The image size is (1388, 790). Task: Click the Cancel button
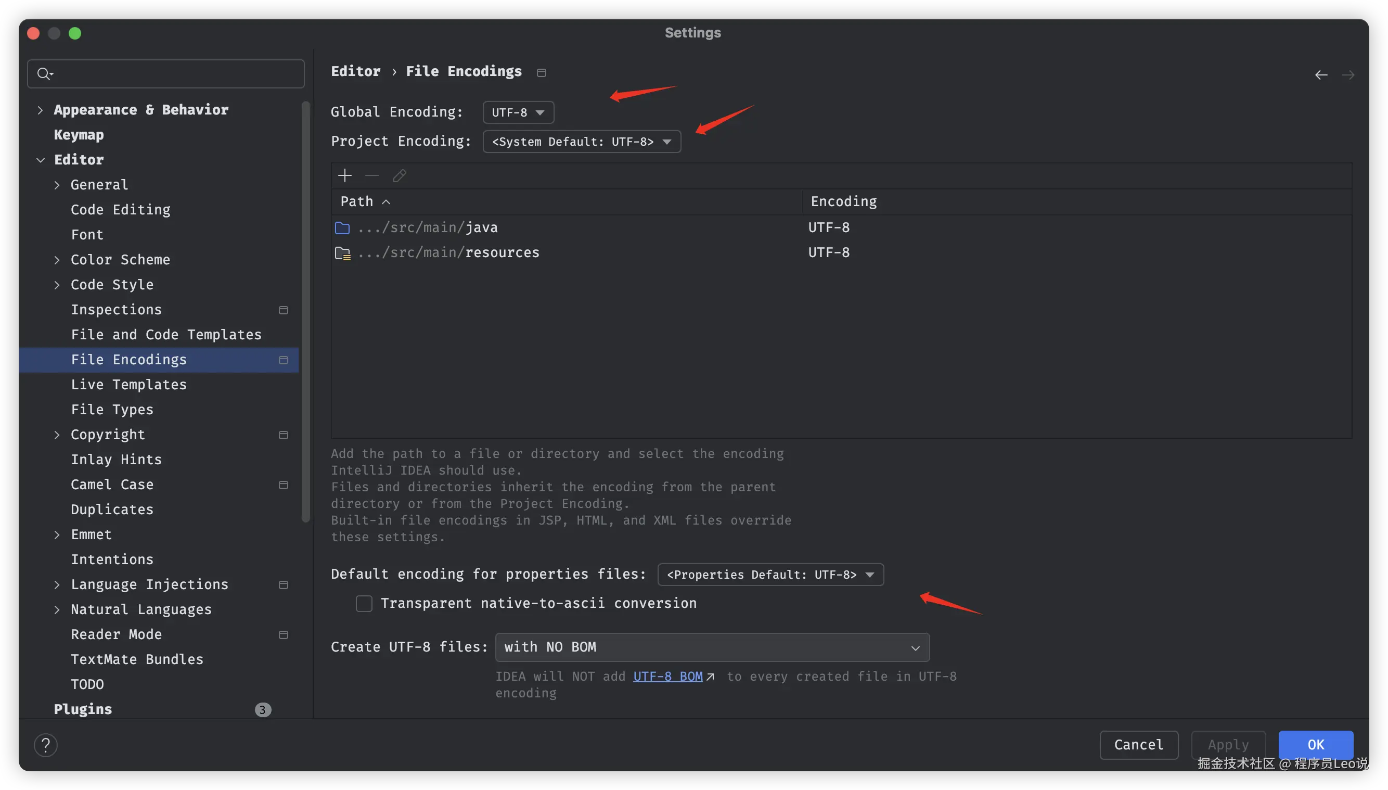tap(1138, 745)
